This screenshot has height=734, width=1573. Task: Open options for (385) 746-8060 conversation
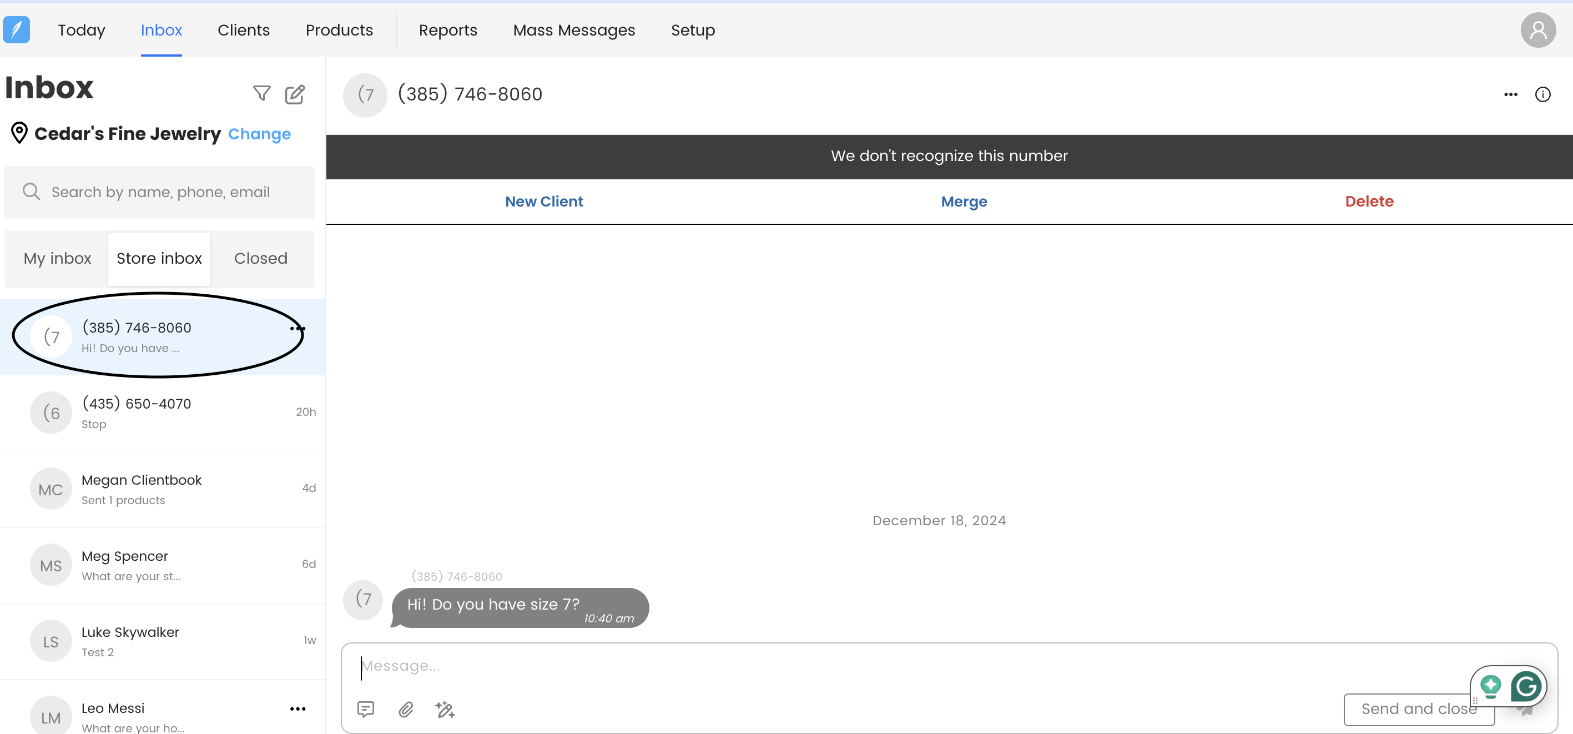[298, 329]
